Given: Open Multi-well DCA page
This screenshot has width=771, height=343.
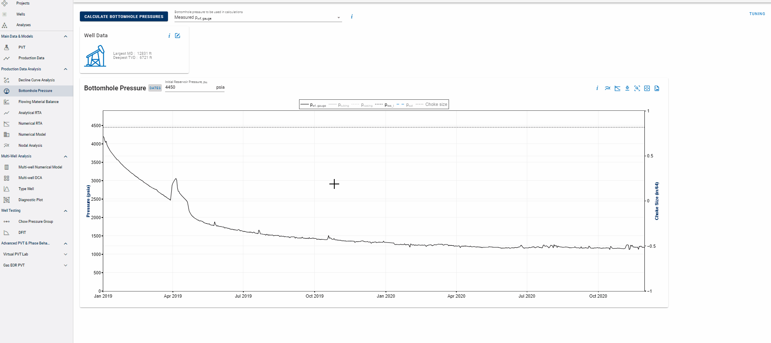Looking at the screenshot, I should [x=30, y=178].
